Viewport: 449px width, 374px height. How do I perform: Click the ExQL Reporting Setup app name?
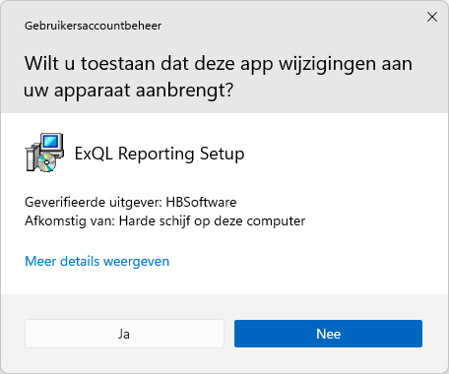(x=160, y=154)
